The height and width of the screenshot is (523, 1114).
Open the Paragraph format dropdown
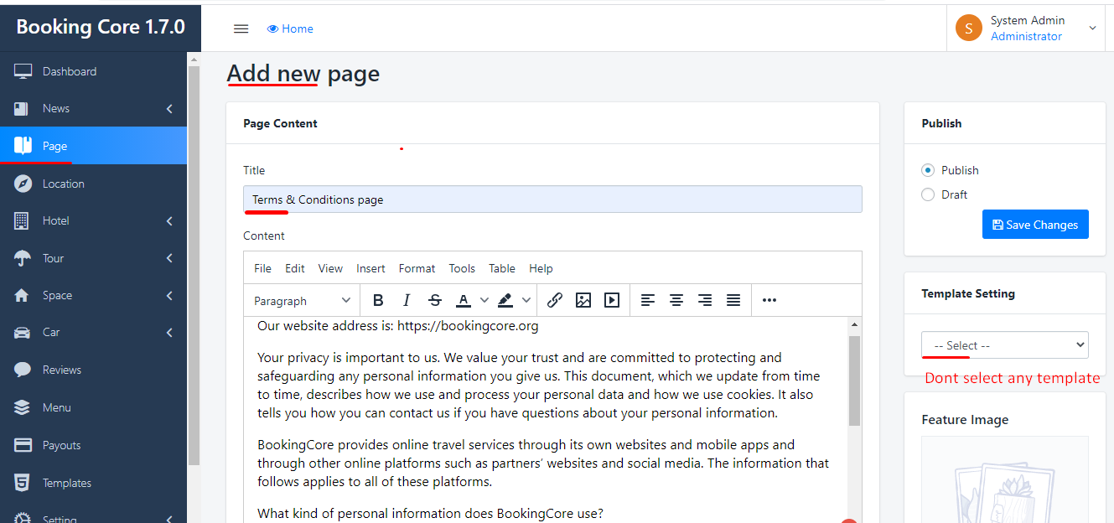tap(302, 300)
